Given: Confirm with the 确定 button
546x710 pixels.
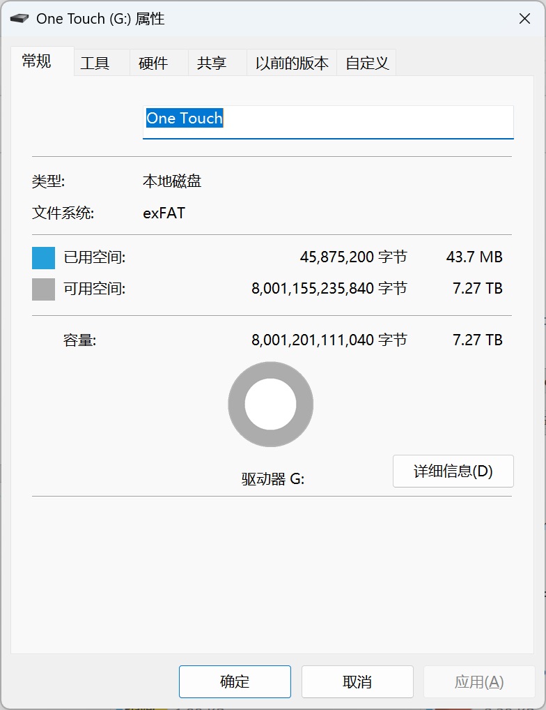Looking at the screenshot, I should (x=235, y=681).
